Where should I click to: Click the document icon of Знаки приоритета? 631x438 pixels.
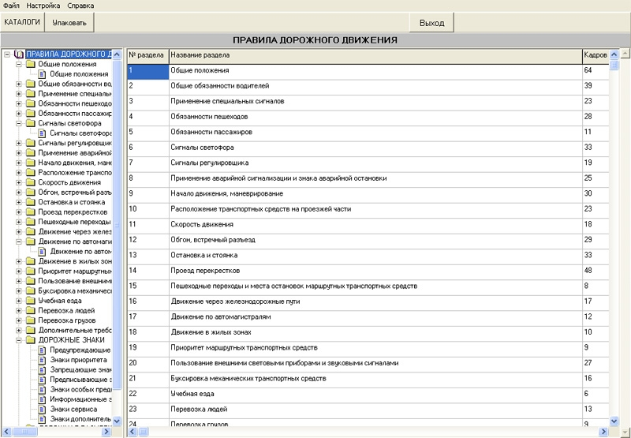click(42, 360)
